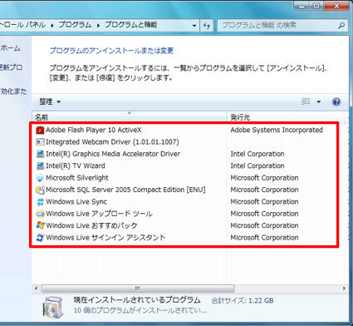This screenshot has width=353, height=326.
Task: Sort by the 名前 column header
Action: click(x=130, y=117)
